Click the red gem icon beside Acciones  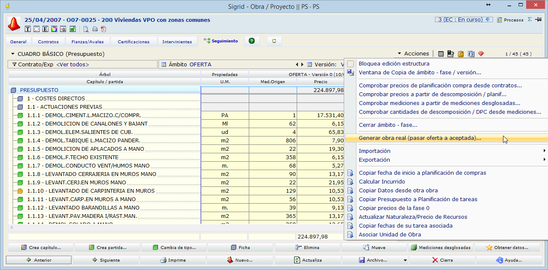click(x=481, y=54)
